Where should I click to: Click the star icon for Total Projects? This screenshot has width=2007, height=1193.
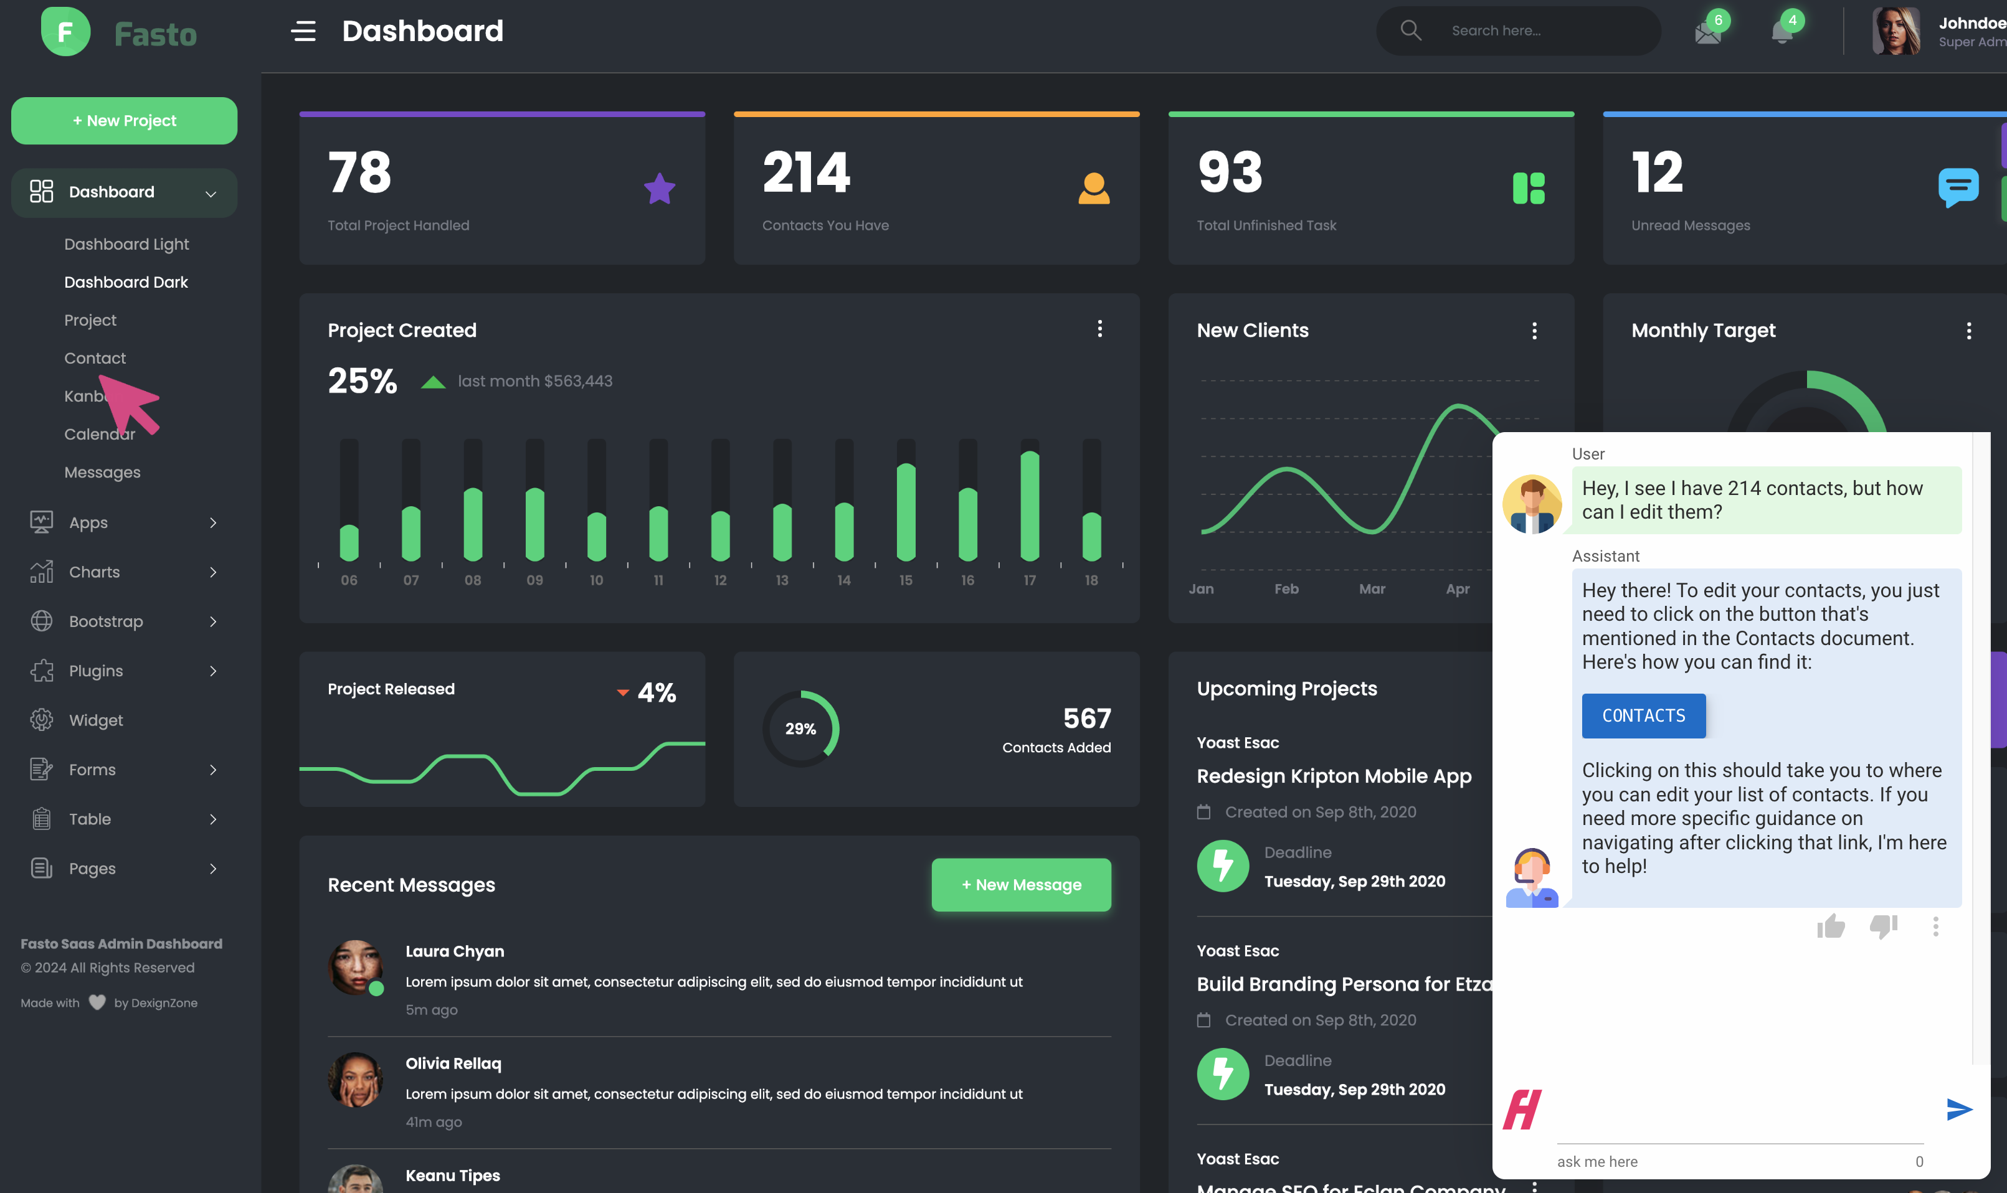(x=658, y=186)
